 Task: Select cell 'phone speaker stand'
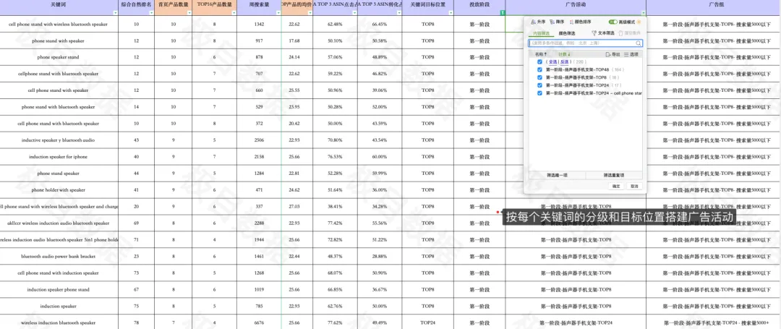[x=59, y=57]
